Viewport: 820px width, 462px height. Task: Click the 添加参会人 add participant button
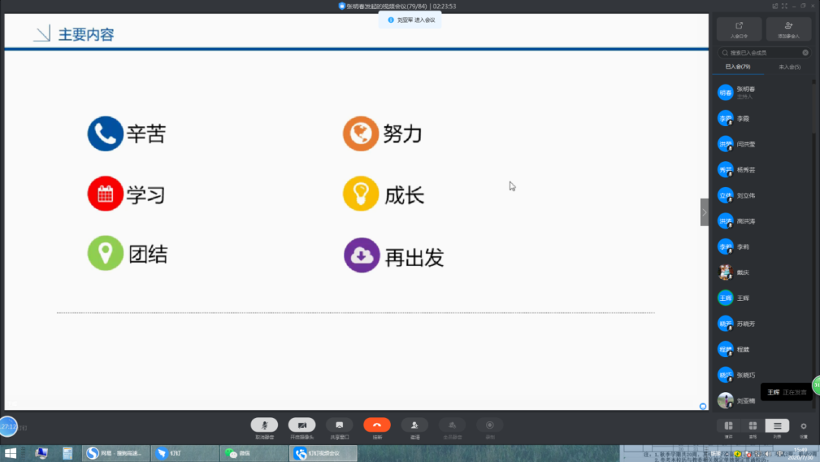click(788, 29)
